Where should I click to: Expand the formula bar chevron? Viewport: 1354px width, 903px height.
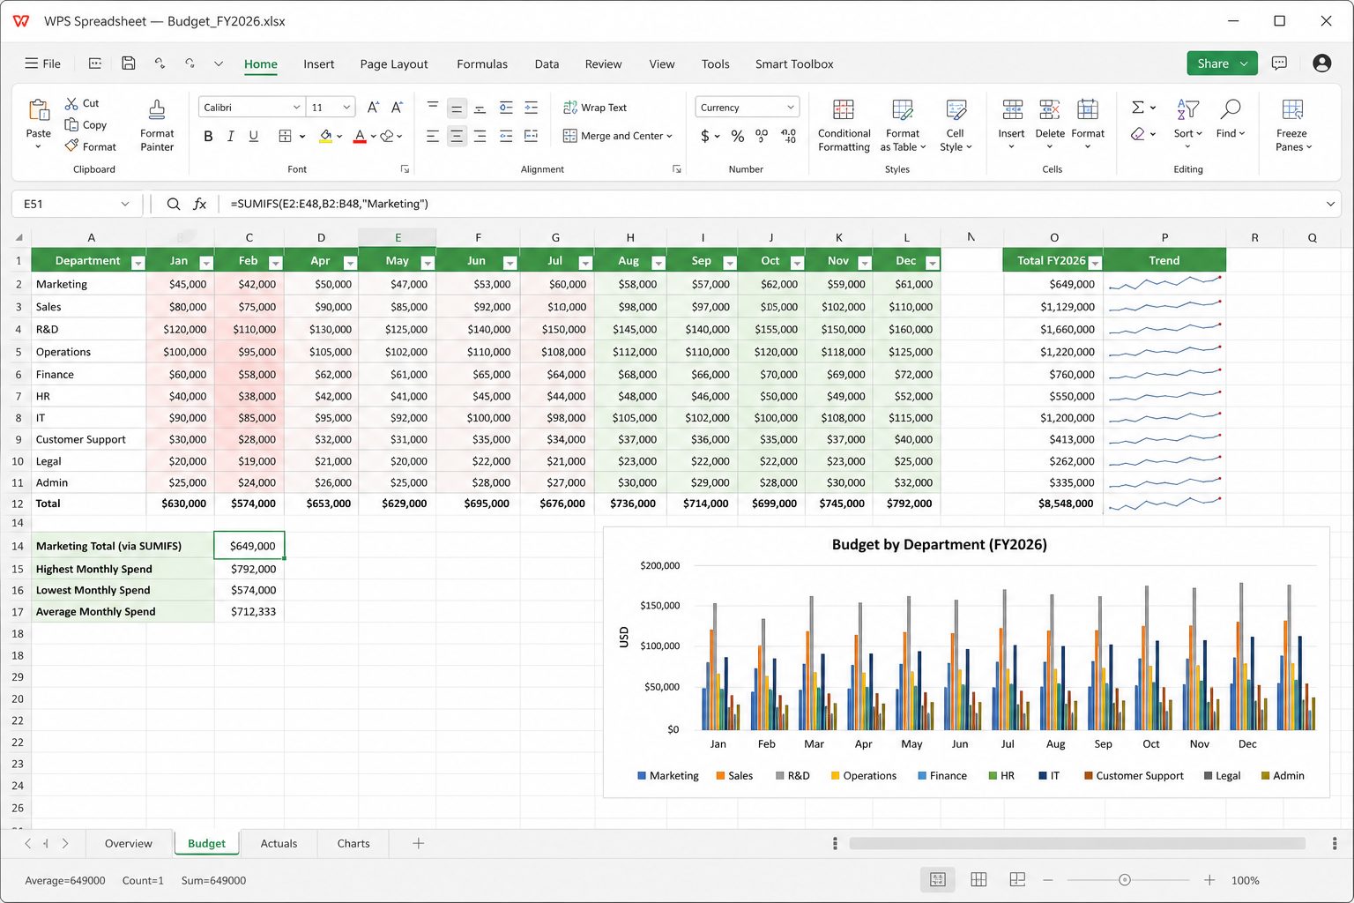click(1330, 204)
